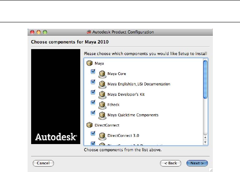Click the window resize grip corner
This screenshot has height=172, width=240.
pyautogui.click(x=211, y=170)
